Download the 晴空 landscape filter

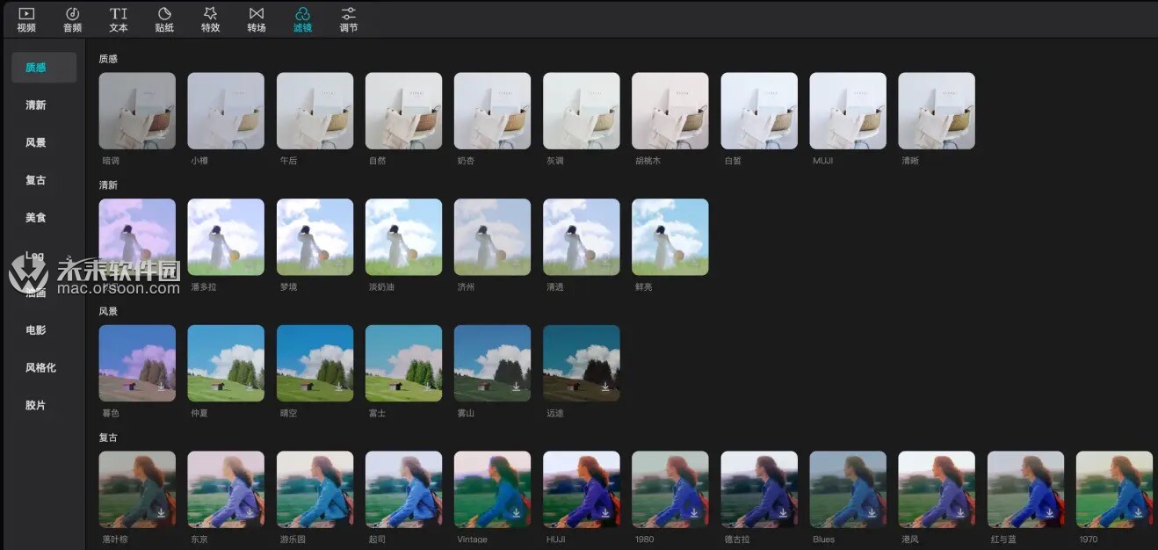[x=339, y=387]
